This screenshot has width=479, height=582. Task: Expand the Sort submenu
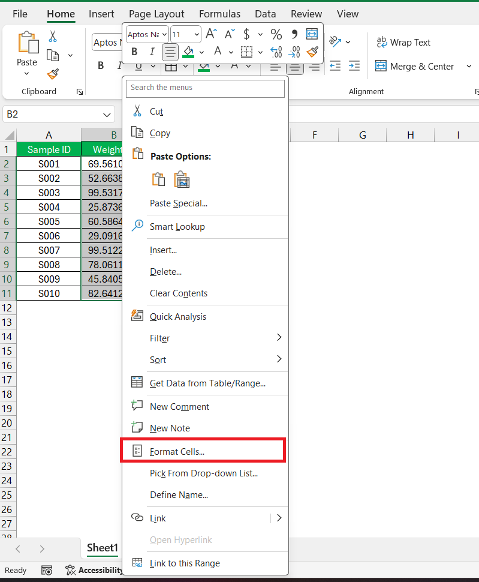tap(279, 359)
